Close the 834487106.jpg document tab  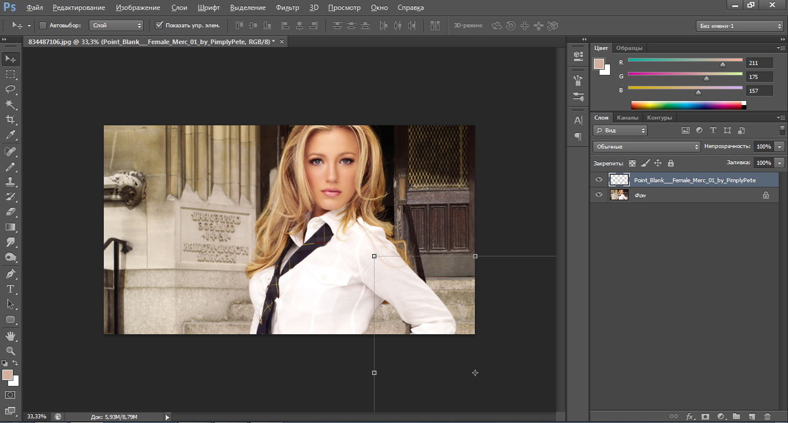pos(281,42)
